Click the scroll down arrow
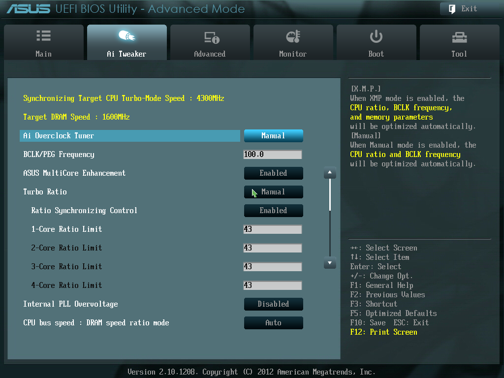 pos(330,263)
